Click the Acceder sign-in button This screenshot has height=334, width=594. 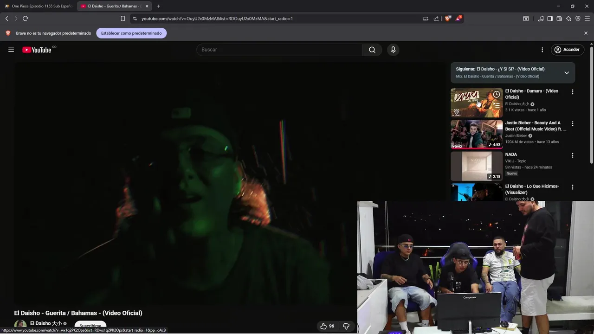[x=567, y=50]
